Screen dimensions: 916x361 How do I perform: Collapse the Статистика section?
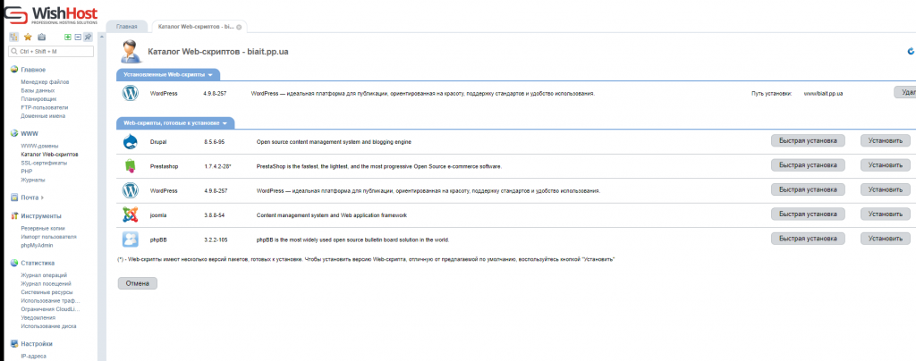(x=38, y=263)
